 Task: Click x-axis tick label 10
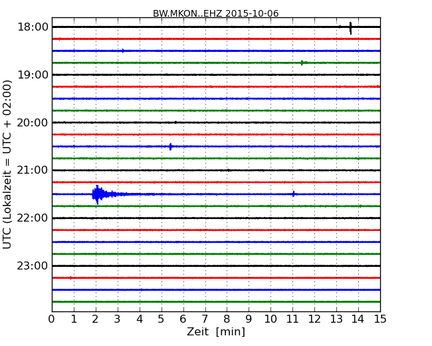[x=270, y=319]
